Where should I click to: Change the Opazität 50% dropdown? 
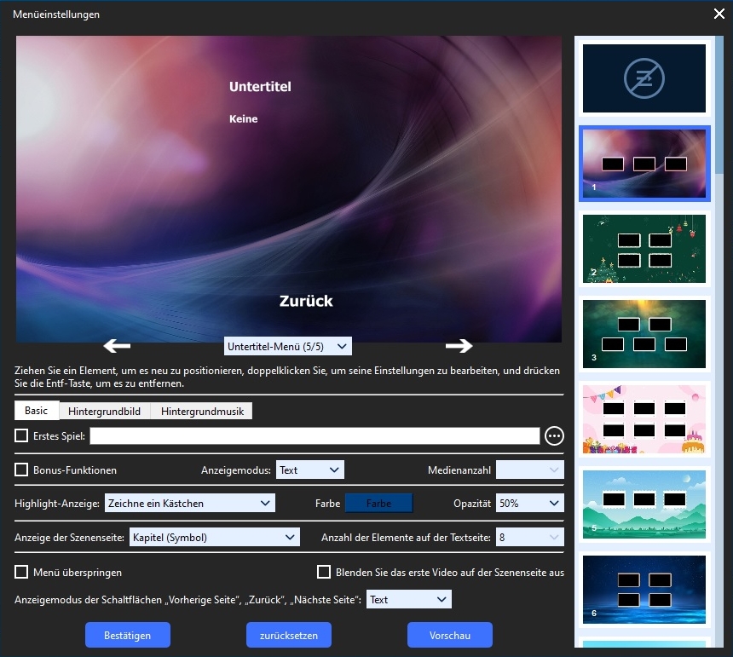(x=529, y=504)
